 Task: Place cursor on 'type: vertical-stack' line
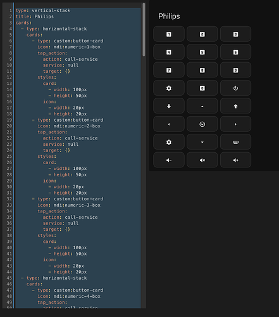tap(43, 10)
